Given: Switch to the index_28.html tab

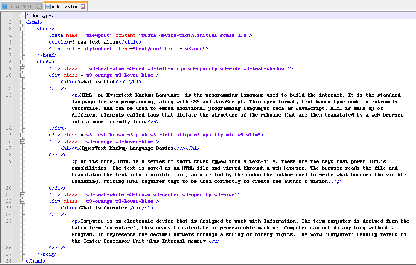Looking at the screenshot, I should click(22, 7).
